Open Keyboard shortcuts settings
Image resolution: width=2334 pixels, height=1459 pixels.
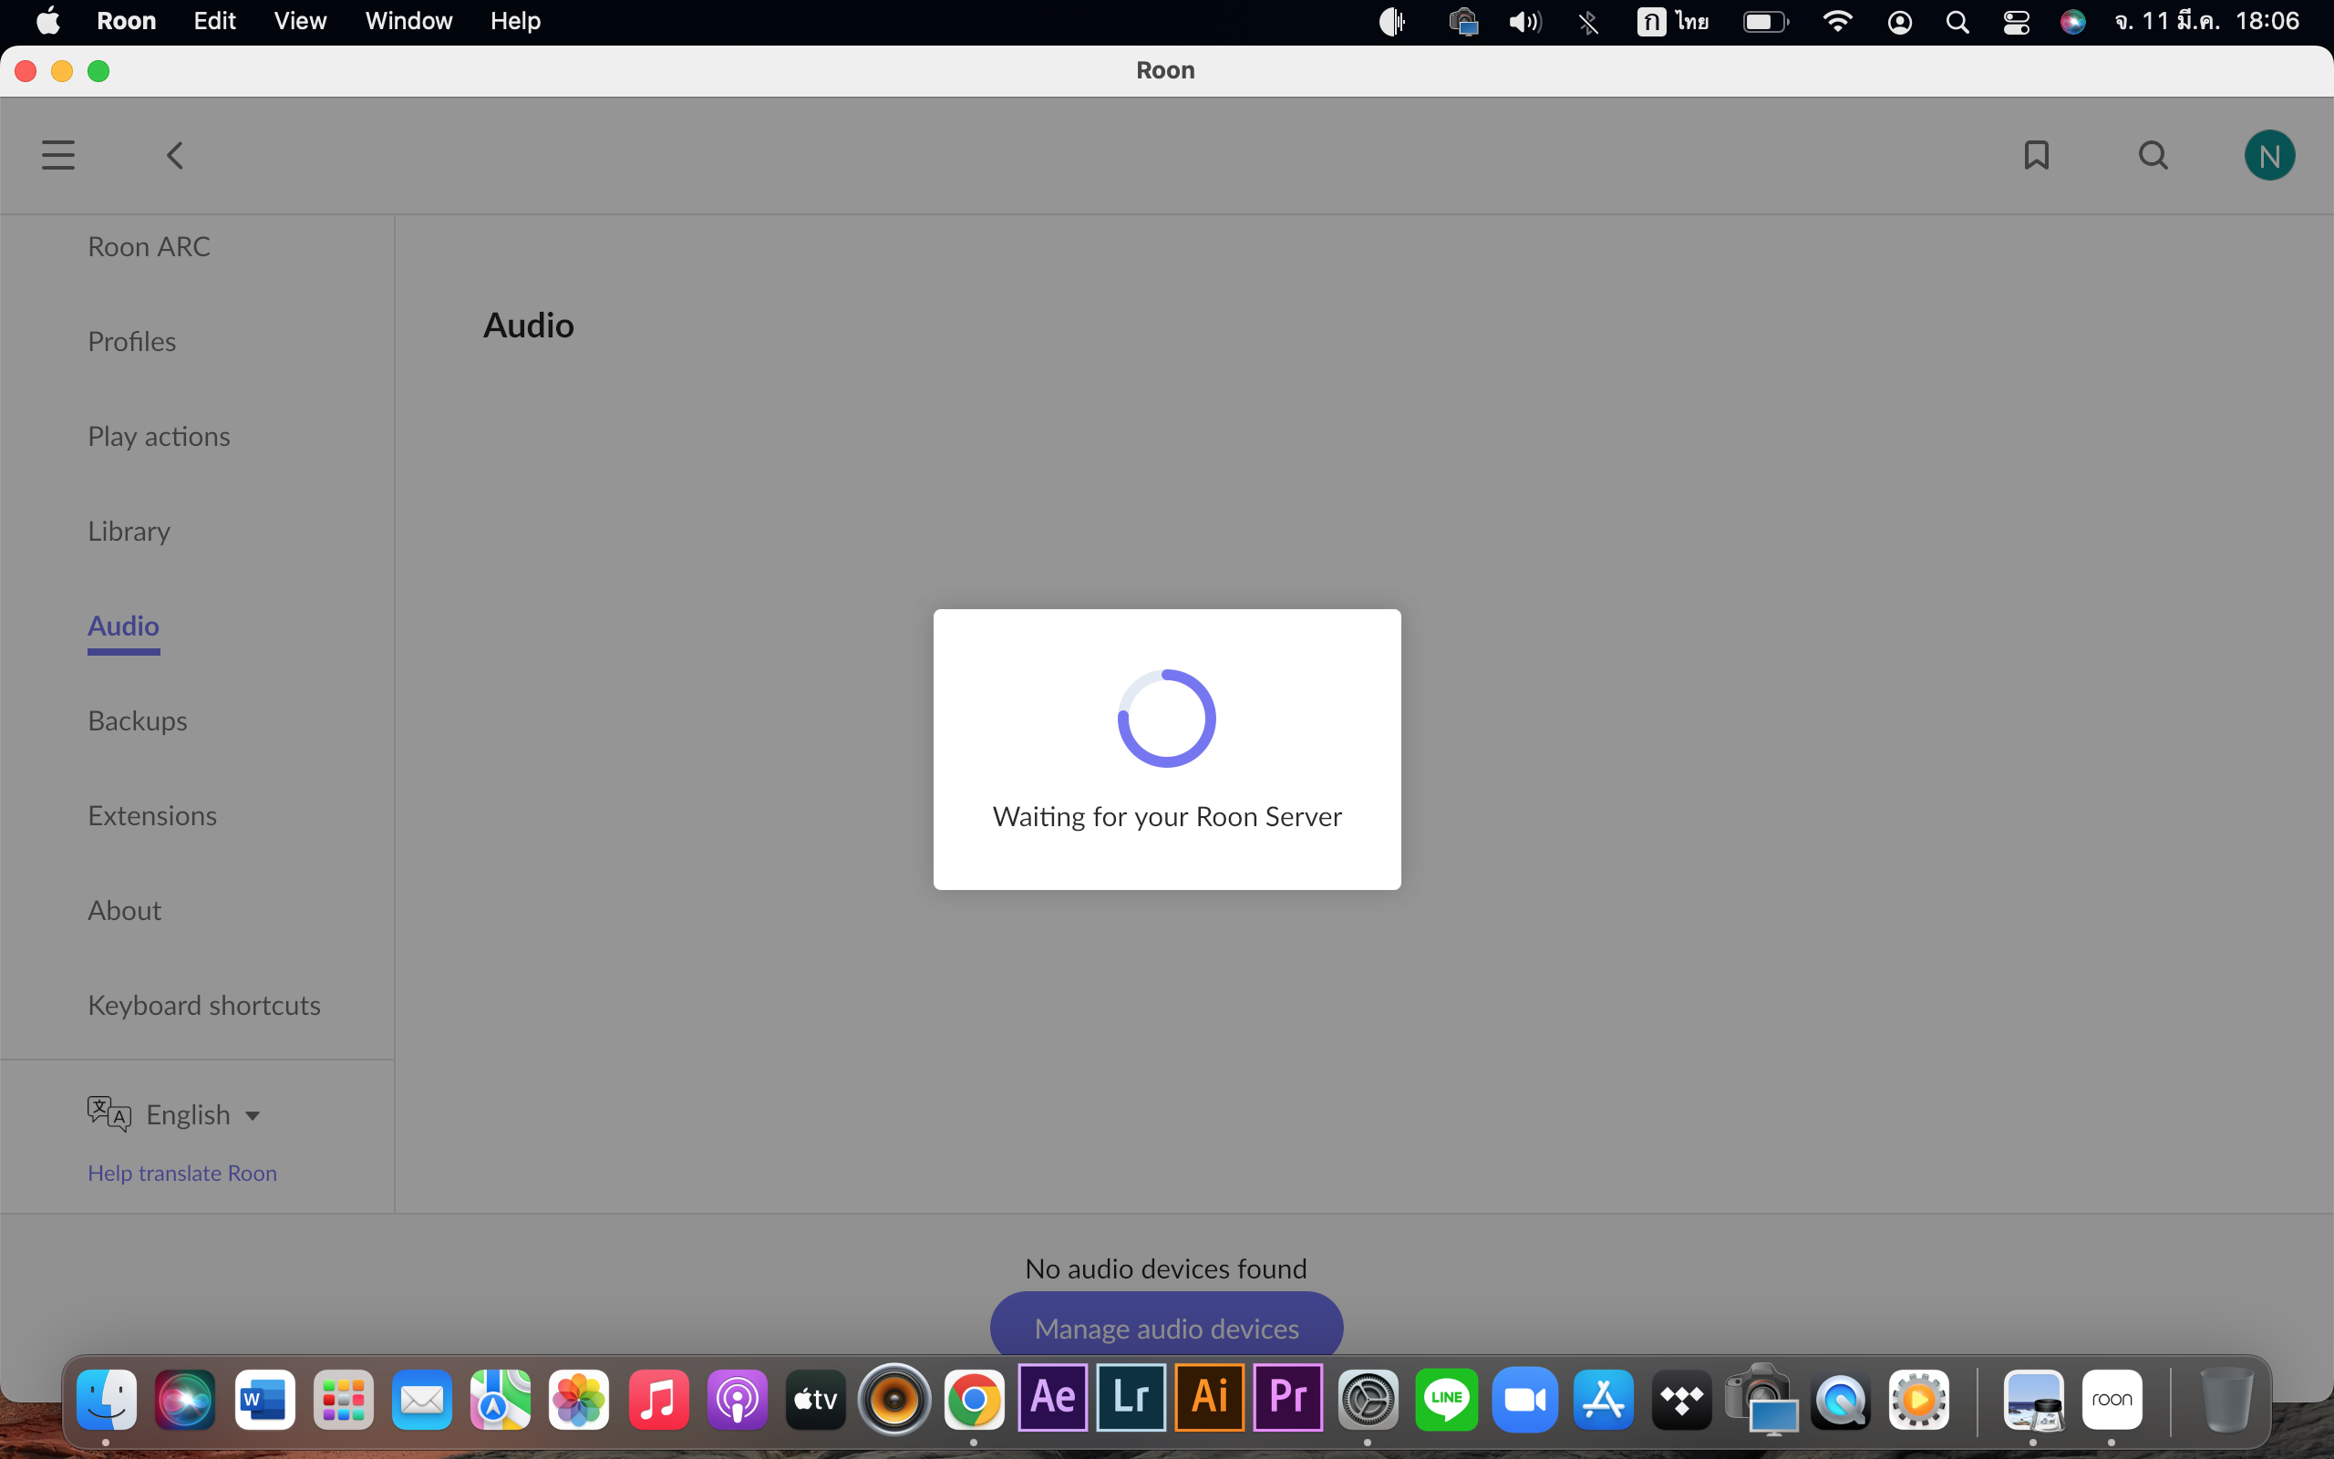point(204,1006)
